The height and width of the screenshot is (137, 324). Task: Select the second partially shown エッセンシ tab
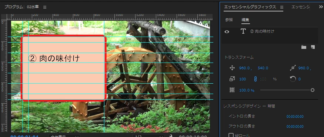click(300, 7)
